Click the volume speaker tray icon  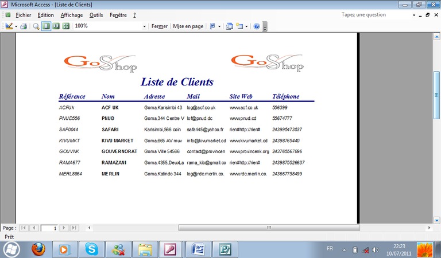click(375, 249)
